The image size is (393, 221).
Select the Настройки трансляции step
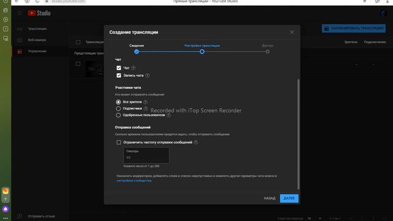[x=202, y=45]
